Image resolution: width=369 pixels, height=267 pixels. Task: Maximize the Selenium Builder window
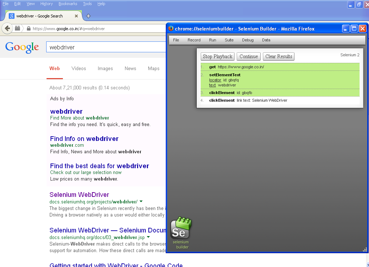point(354,29)
